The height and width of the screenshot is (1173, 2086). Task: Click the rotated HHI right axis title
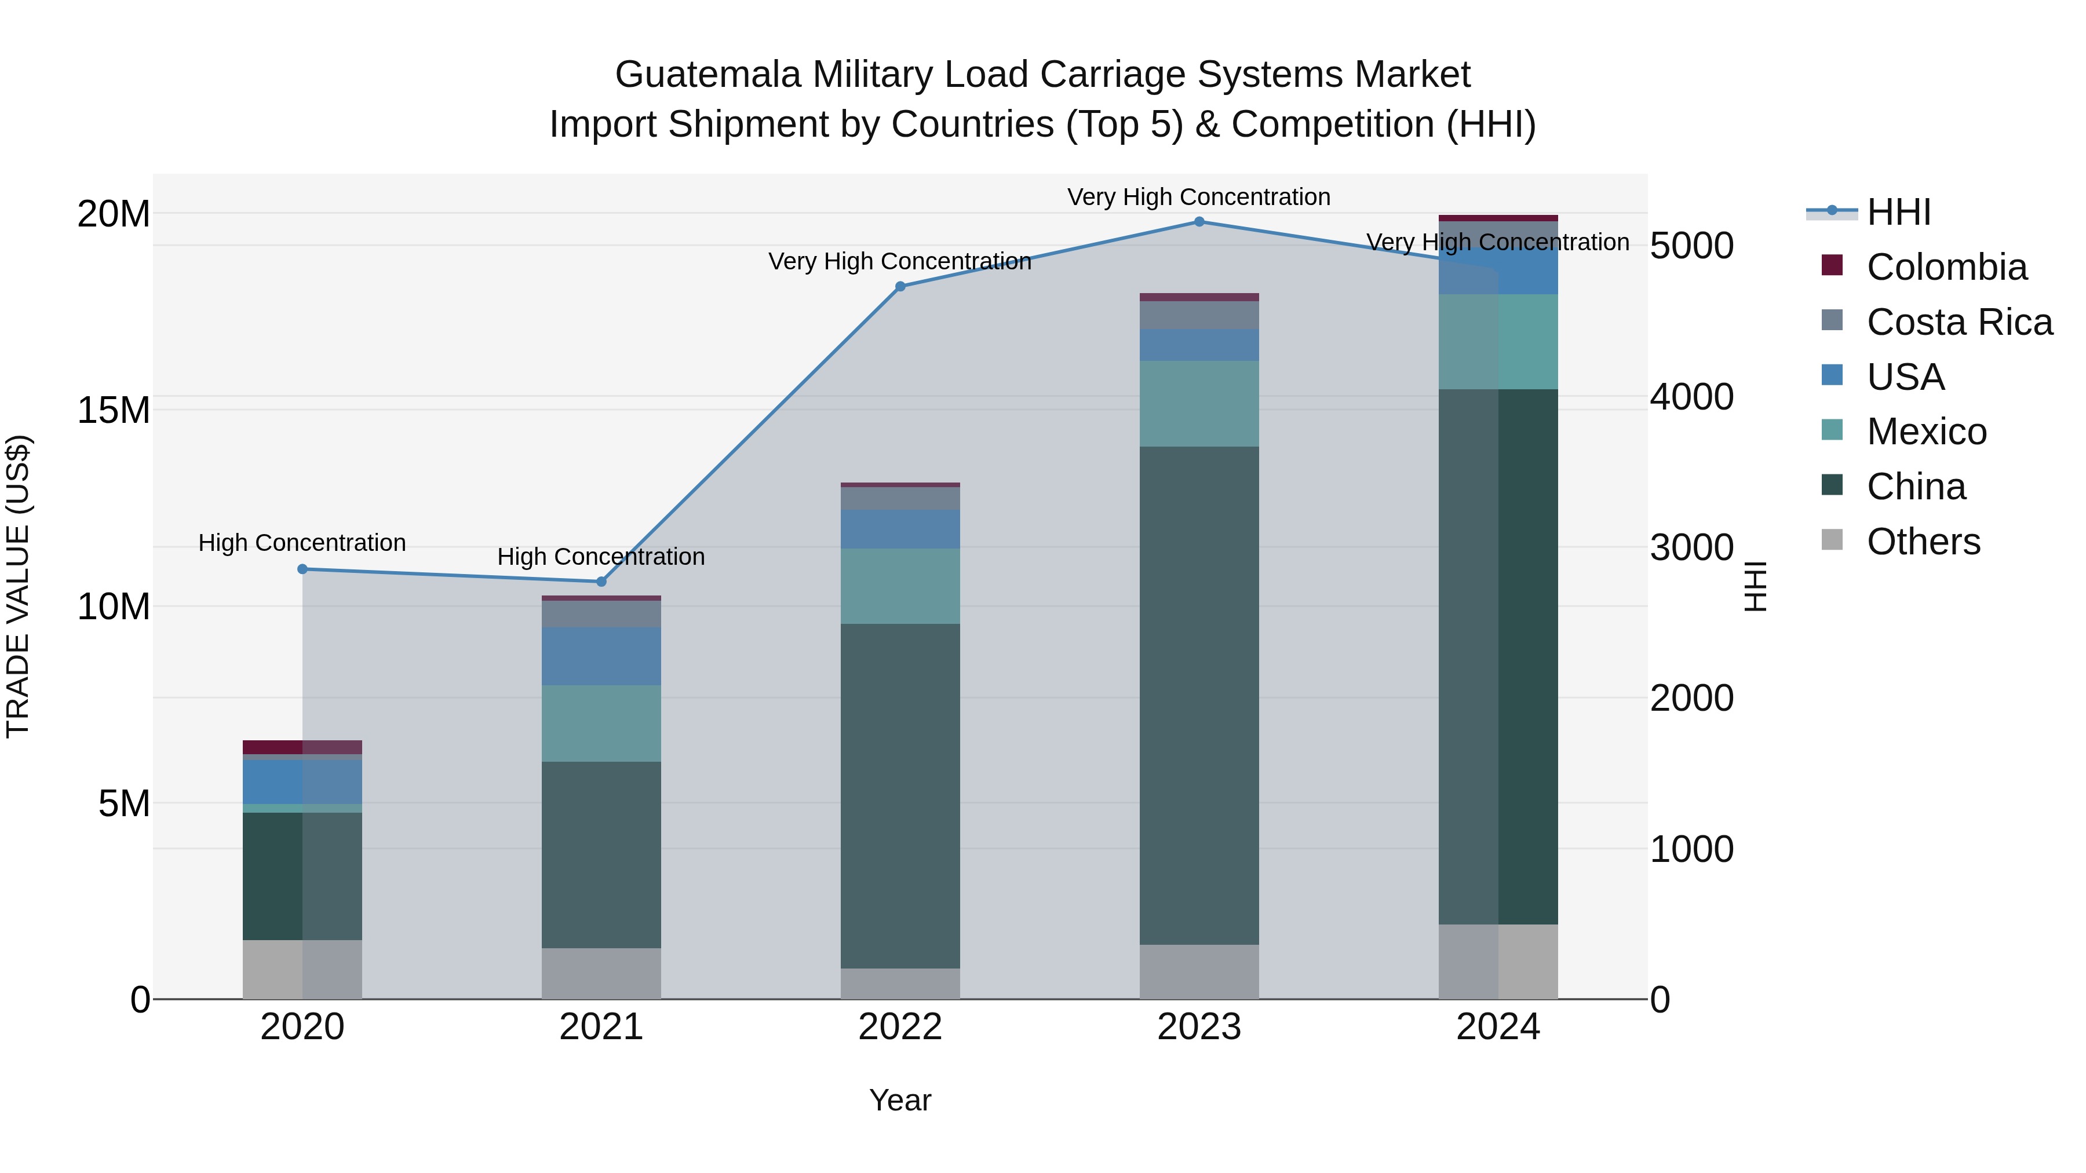click(1755, 586)
